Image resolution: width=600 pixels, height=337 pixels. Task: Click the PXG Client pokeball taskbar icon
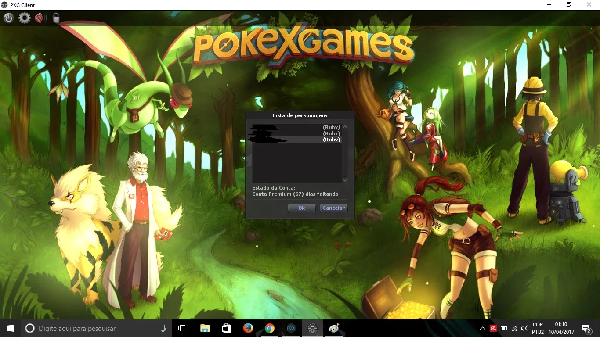coord(312,328)
